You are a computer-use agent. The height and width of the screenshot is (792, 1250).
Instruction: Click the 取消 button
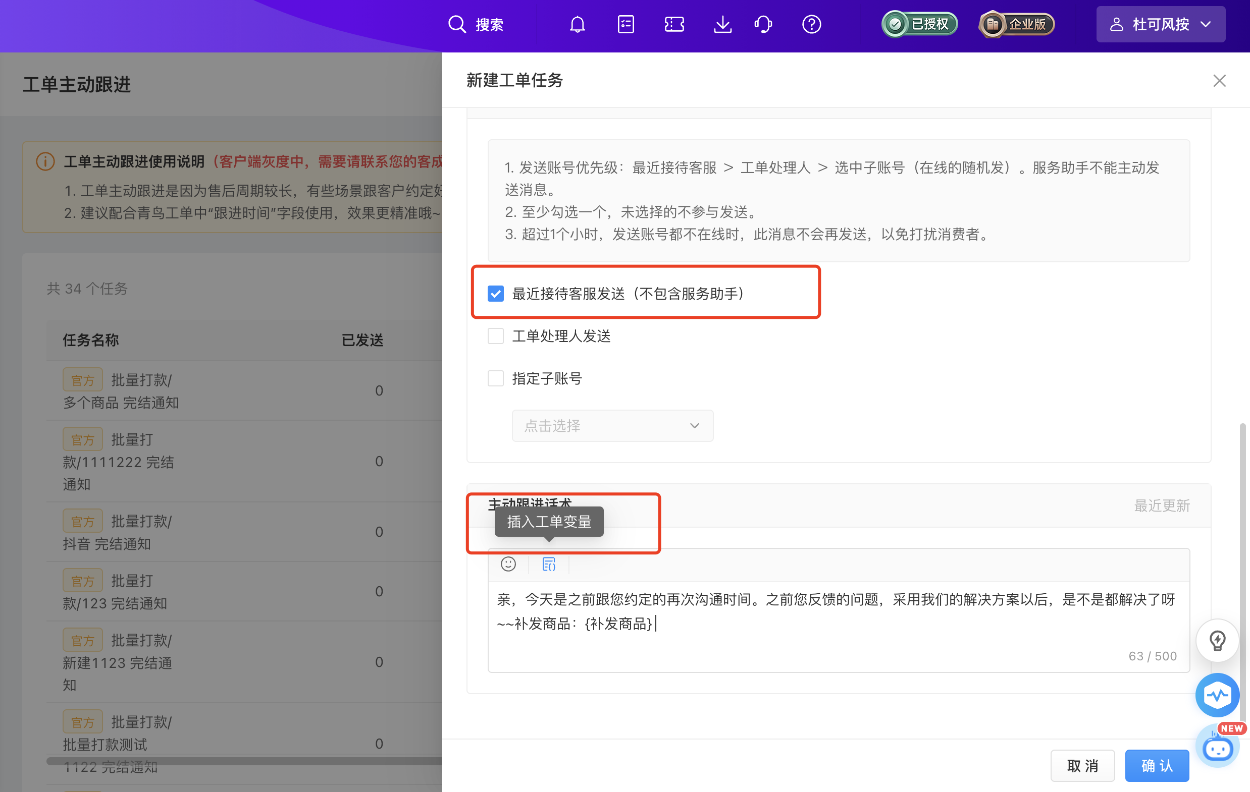pyautogui.click(x=1082, y=766)
